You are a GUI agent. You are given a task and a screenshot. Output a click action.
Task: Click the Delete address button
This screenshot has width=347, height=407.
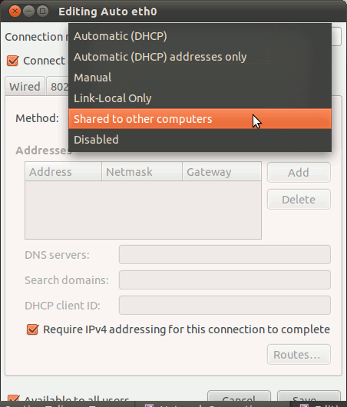pos(299,200)
